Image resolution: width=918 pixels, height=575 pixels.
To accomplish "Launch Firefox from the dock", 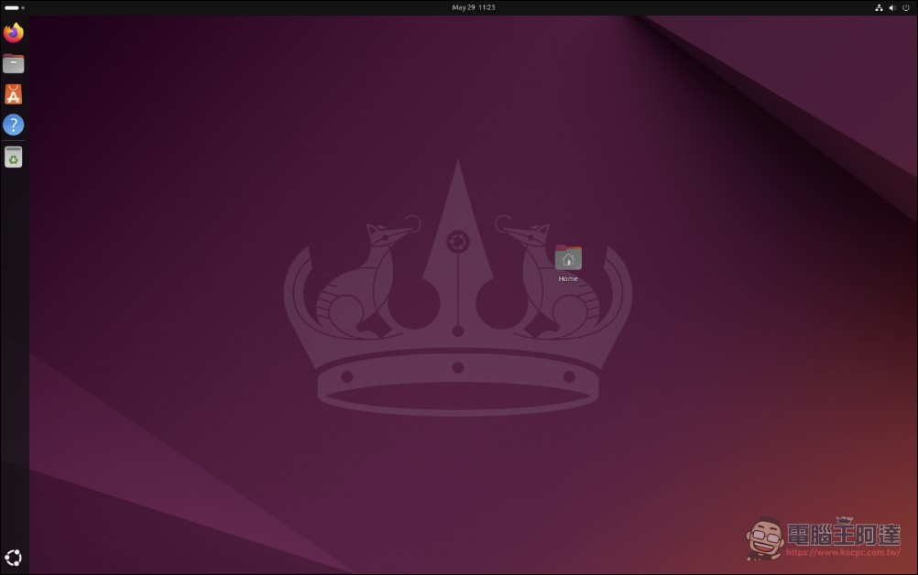I will coord(14,32).
